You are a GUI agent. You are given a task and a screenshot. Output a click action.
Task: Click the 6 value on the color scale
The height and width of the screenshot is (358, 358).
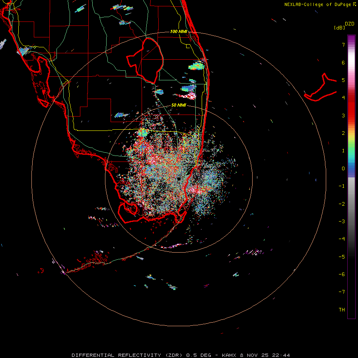[x=343, y=62]
